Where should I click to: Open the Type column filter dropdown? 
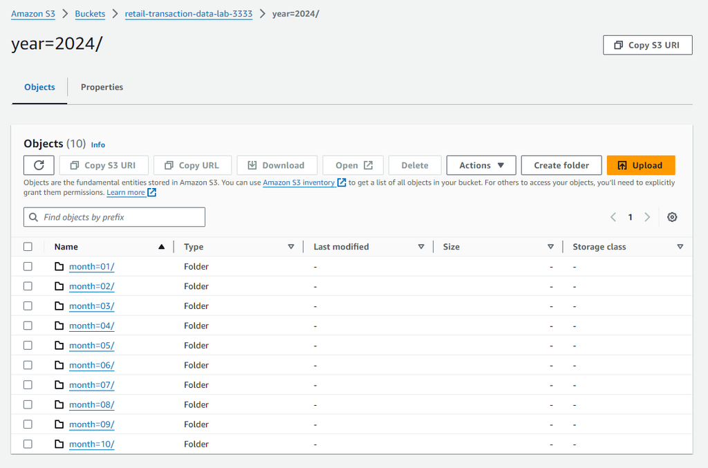291,246
